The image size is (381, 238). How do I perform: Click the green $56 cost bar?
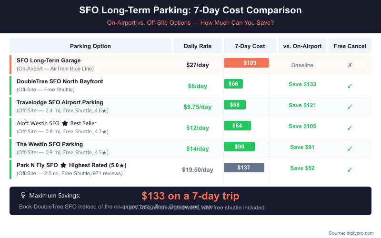tap(233, 84)
